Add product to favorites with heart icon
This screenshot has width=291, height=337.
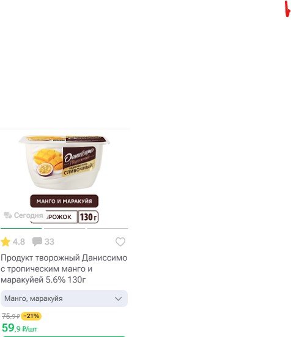point(120,242)
